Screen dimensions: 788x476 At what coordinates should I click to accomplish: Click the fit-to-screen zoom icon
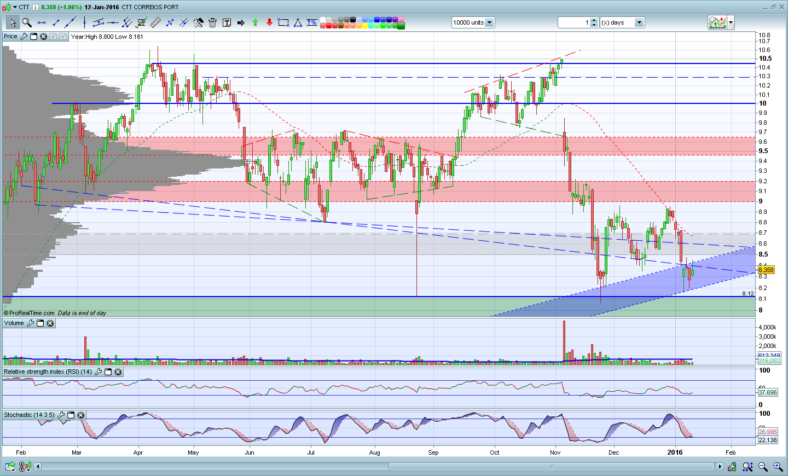point(748,467)
